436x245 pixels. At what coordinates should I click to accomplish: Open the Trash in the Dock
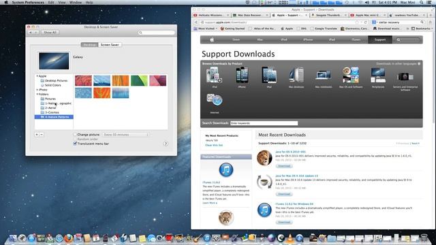424,238
